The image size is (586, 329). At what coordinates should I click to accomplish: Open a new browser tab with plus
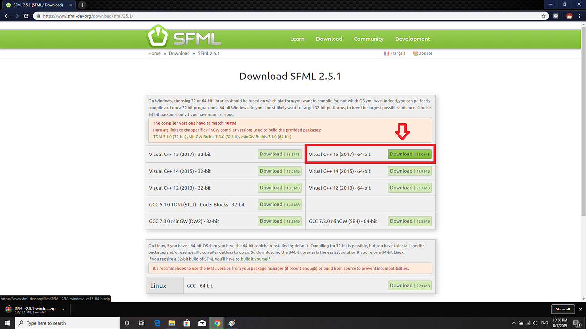(x=83, y=5)
